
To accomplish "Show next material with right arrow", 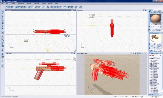I will pyautogui.click(x=160, y=24).
